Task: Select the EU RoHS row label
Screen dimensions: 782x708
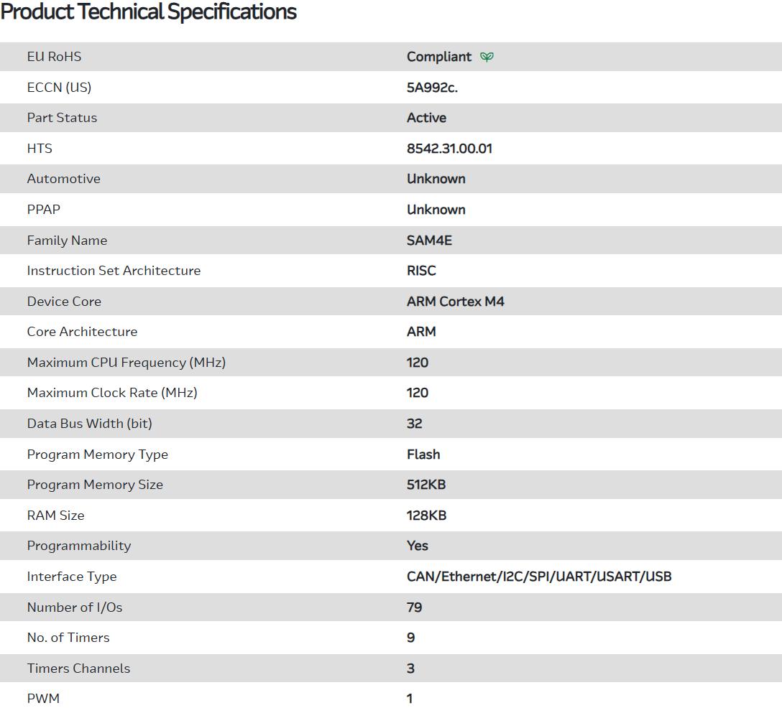Action: [55, 57]
